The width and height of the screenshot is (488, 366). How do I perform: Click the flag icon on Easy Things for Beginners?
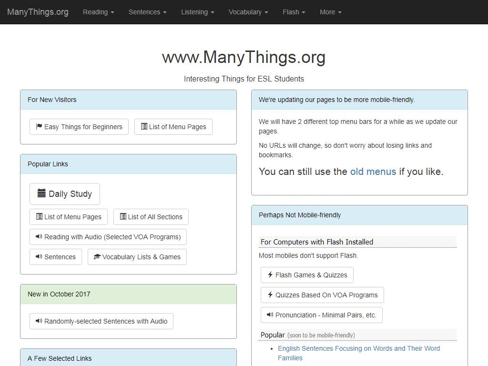(x=39, y=126)
